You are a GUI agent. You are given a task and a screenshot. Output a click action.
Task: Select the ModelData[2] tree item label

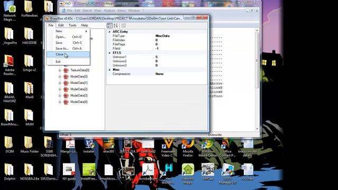(x=79, y=89)
